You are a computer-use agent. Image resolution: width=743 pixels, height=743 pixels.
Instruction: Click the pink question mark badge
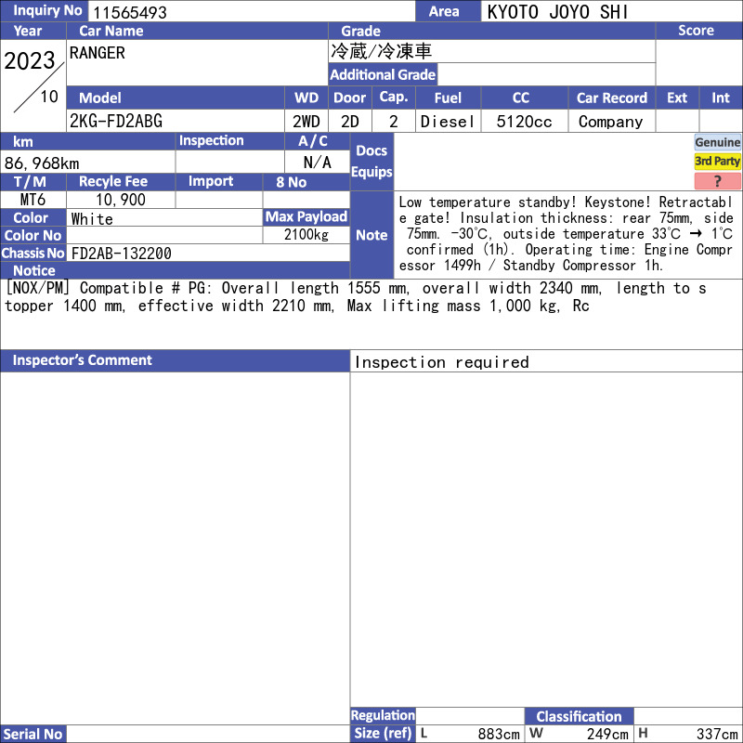click(x=717, y=181)
